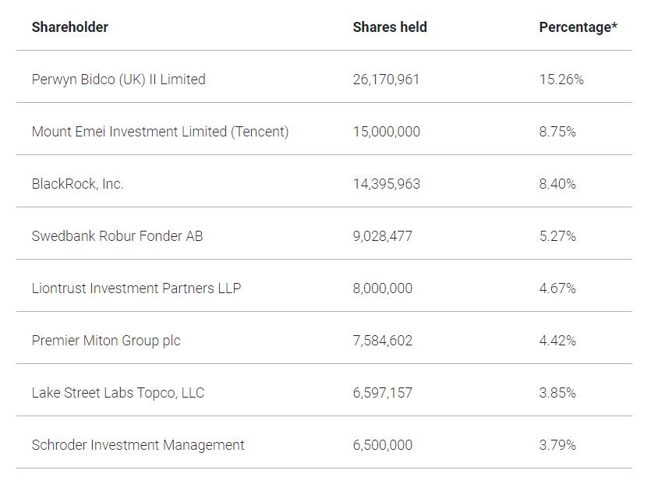The image size is (665, 481).
Task: Click the Shares held column header
Action: (390, 27)
